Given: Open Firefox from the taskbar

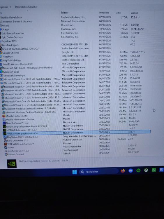Looking at the screenshot, I should click(x=123, y=171).
